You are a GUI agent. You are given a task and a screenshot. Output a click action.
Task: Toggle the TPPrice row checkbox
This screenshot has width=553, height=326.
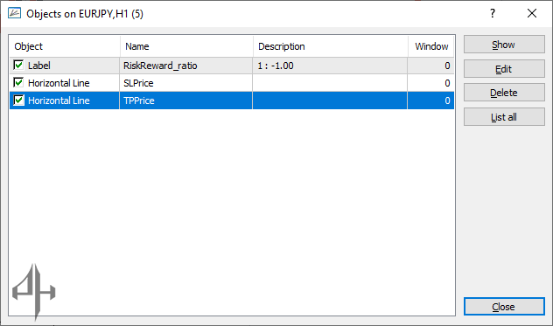[x=18, y=101]
